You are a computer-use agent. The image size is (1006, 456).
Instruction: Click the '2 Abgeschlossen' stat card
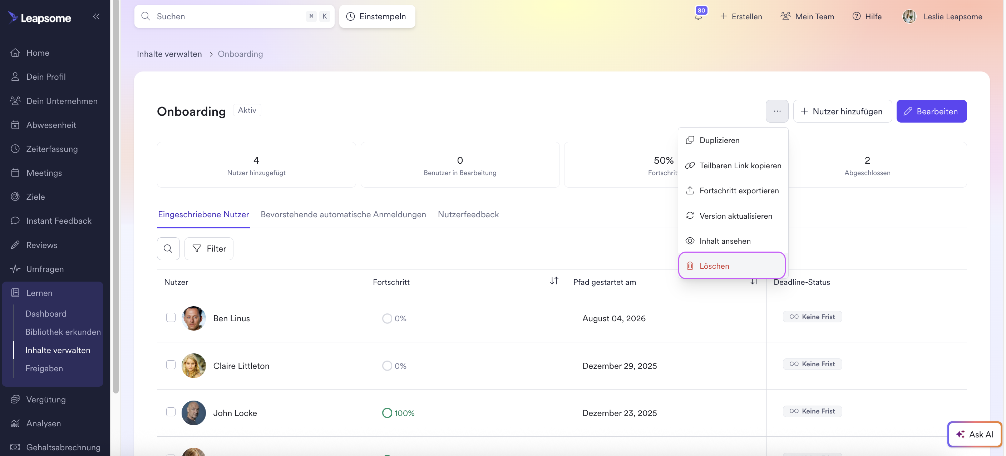867,165
